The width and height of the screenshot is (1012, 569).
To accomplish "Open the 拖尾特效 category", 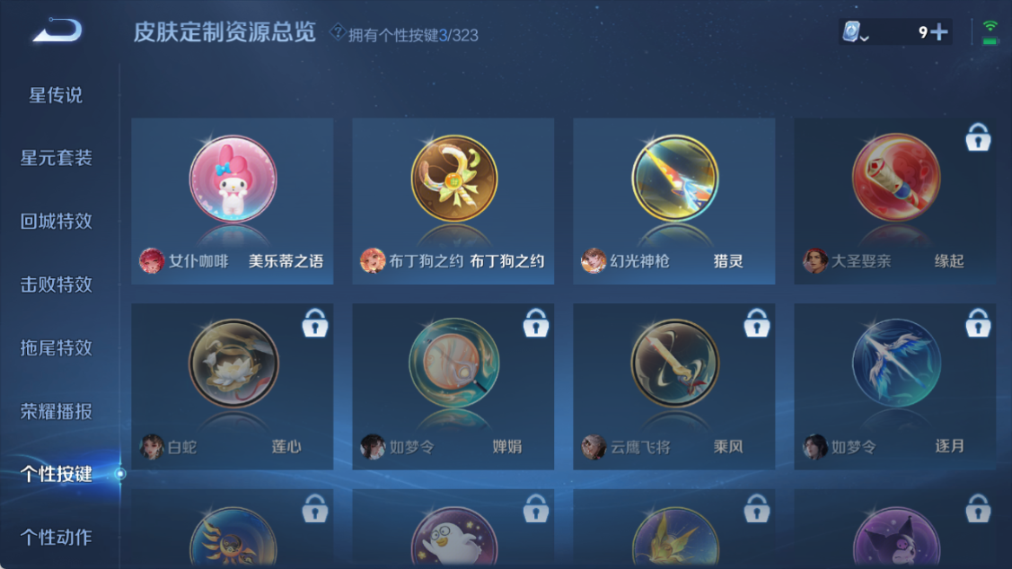I will point(57,347).
